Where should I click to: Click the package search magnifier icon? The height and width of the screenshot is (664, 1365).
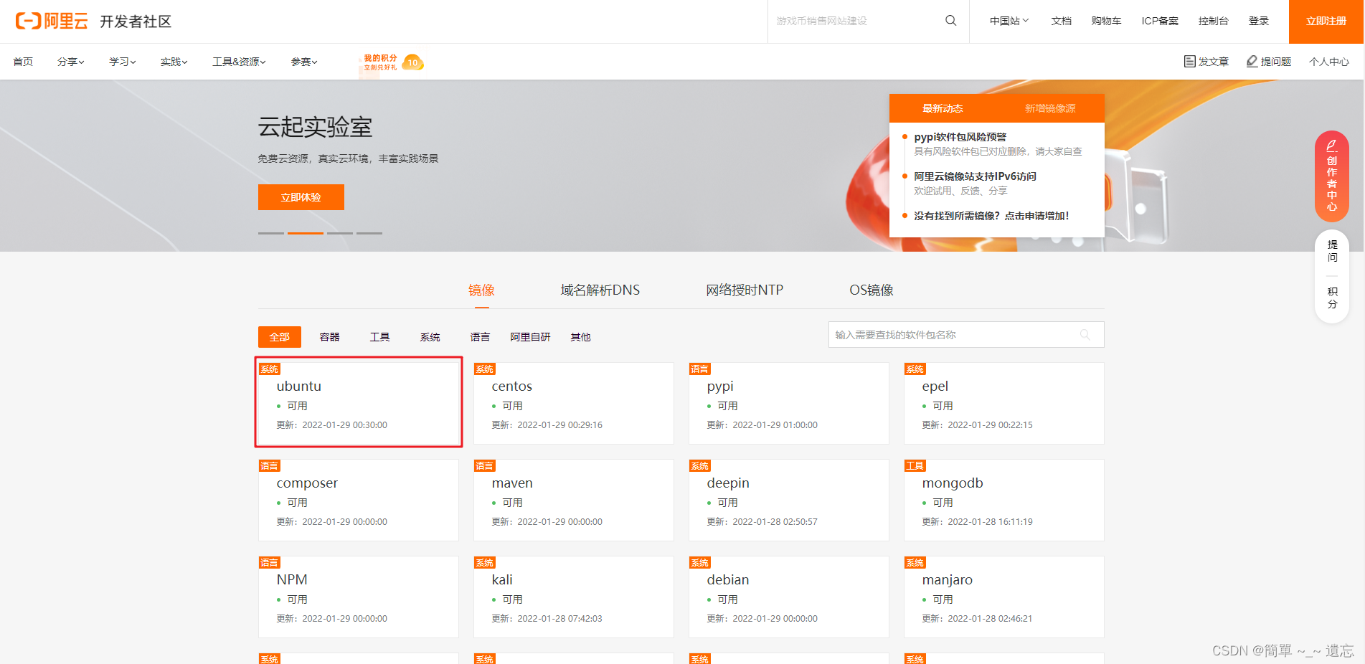1085,335
